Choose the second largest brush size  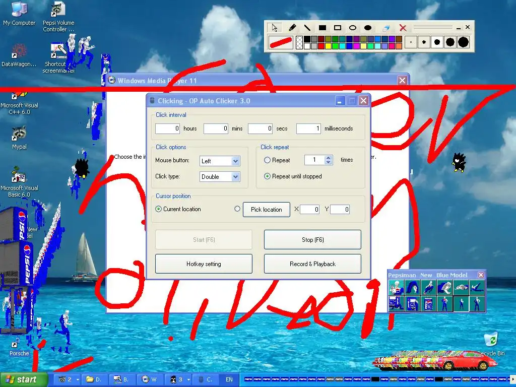(x=450, y=42)
